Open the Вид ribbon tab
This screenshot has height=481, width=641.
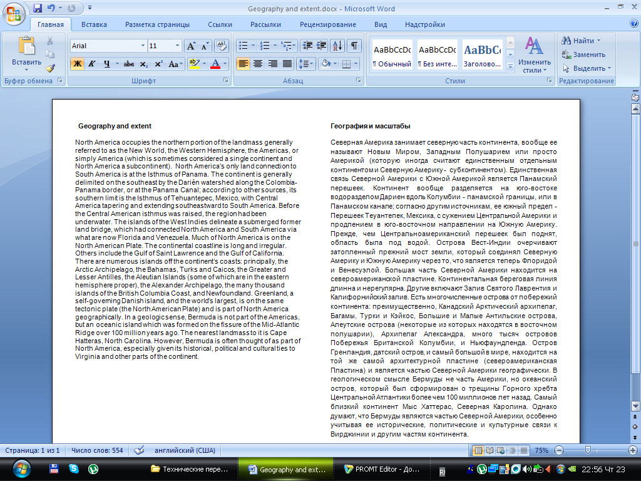[381, 24]
